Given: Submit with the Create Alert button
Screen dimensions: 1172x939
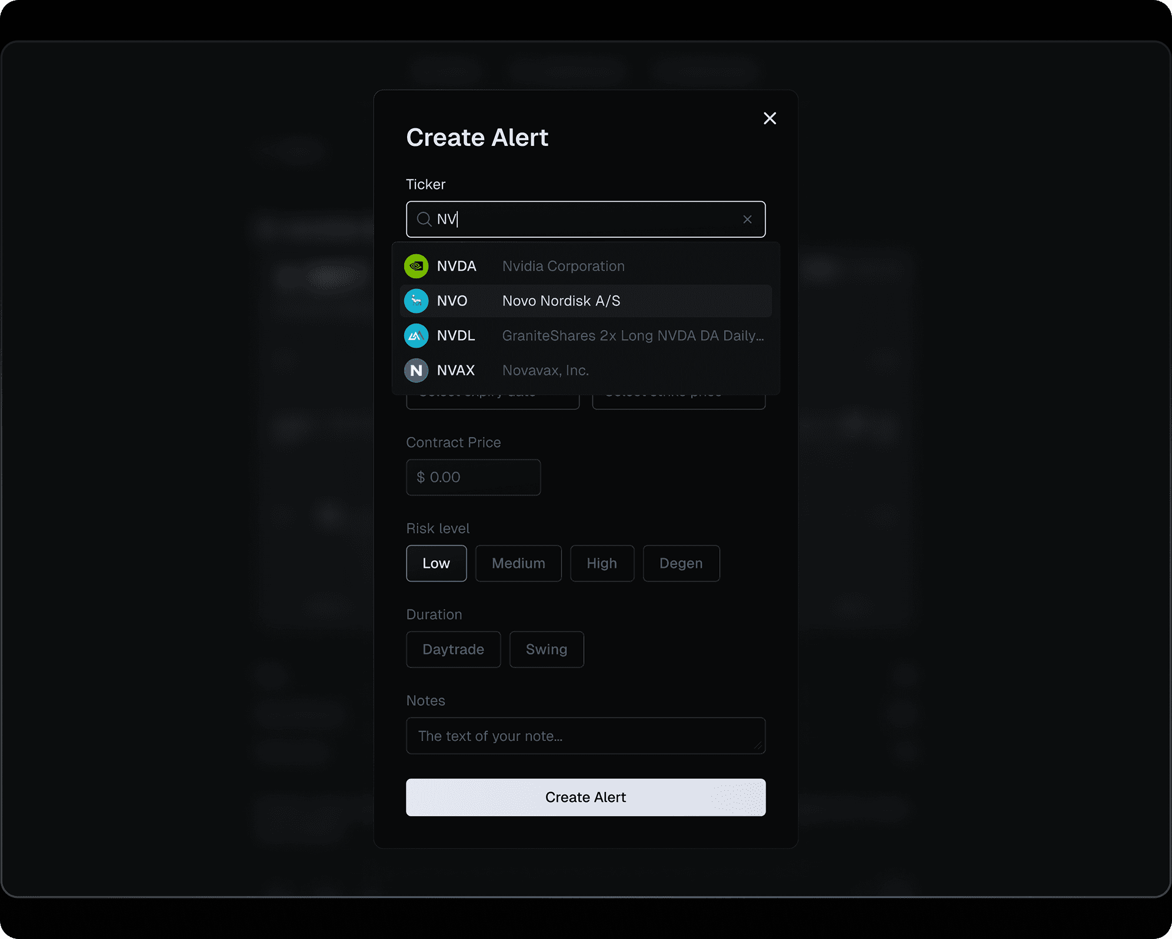Looking at the screenshot, I should coord(585,797).
